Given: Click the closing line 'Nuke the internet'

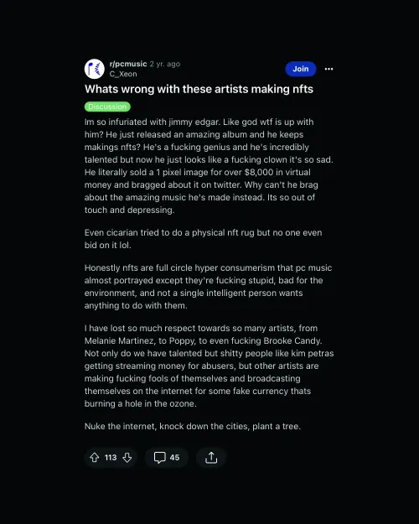Looking at the screenshot, I should click(x=193, y=426).
